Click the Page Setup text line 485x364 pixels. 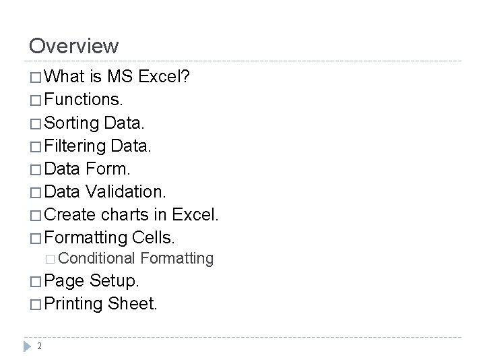[x=91, y=281]
